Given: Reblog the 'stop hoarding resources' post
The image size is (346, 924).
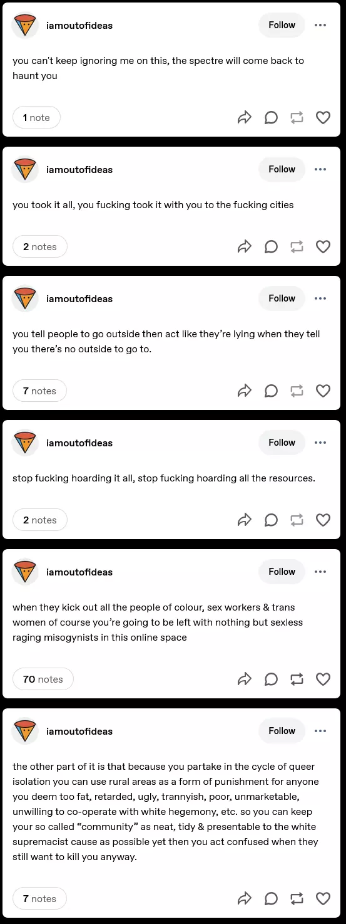Looking at the screenshot, I should (x=297, y=520).
